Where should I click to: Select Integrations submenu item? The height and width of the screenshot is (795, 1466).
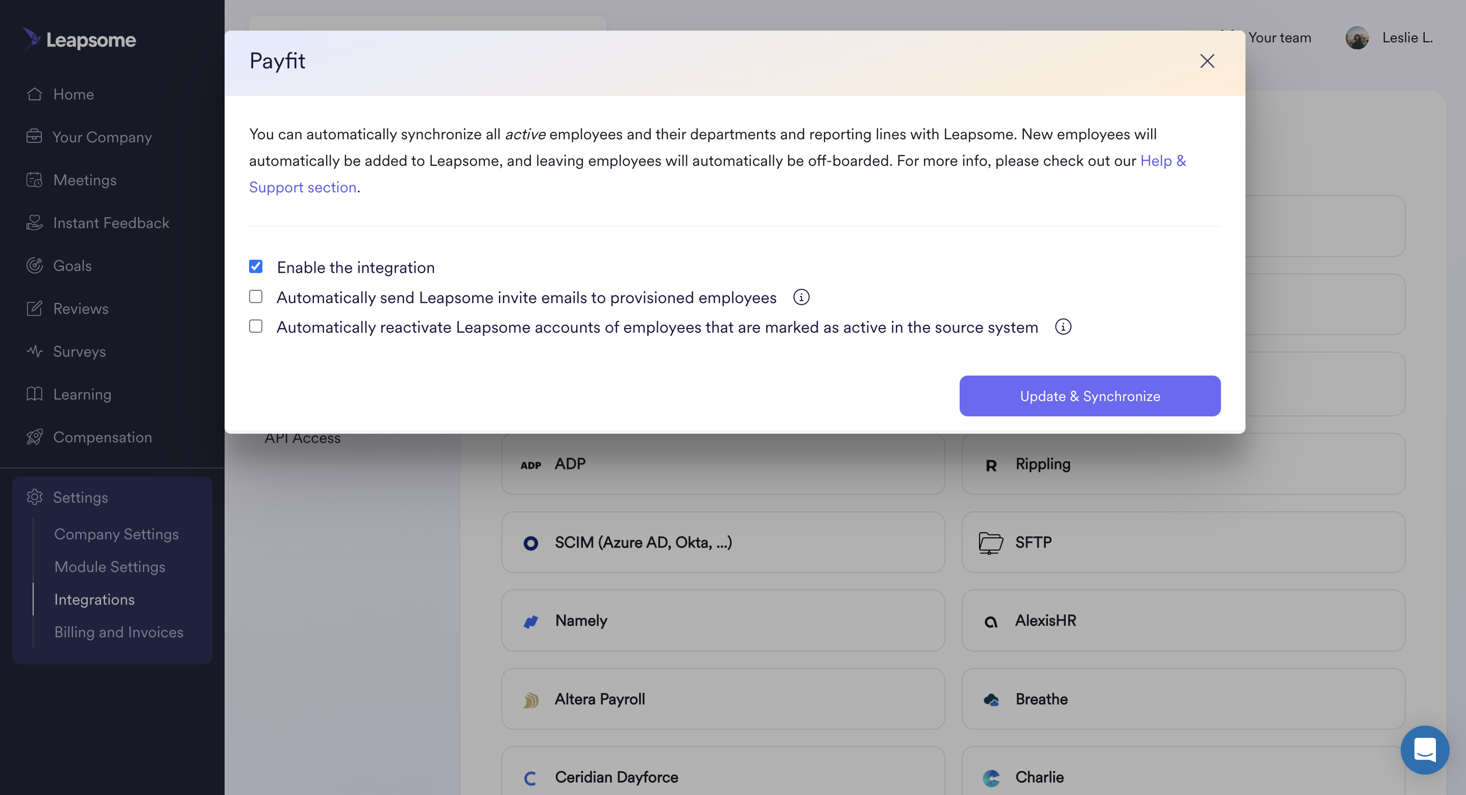pos(94,599)
